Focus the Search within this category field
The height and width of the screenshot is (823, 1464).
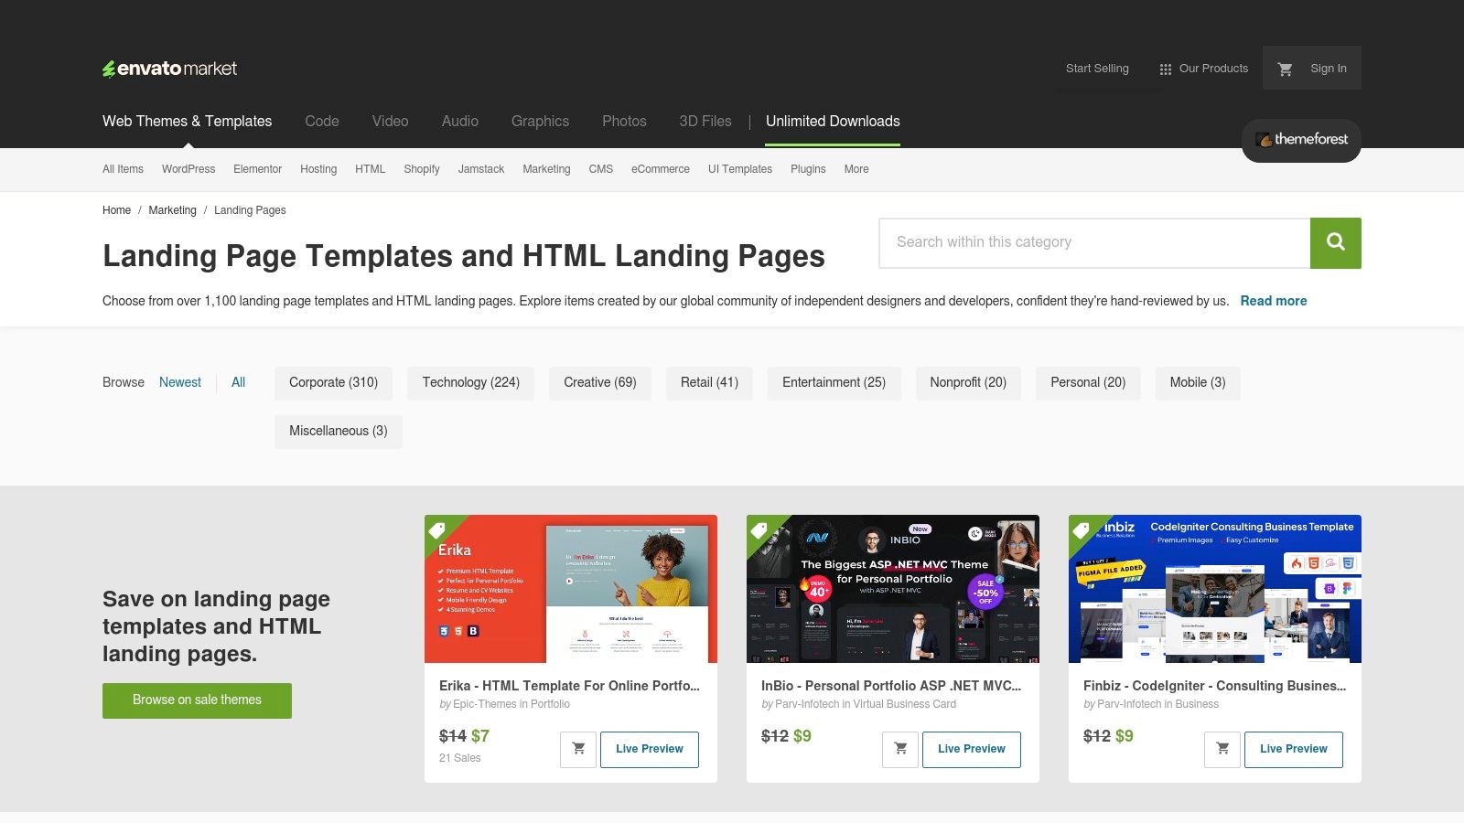click(x=1094, y=242)
